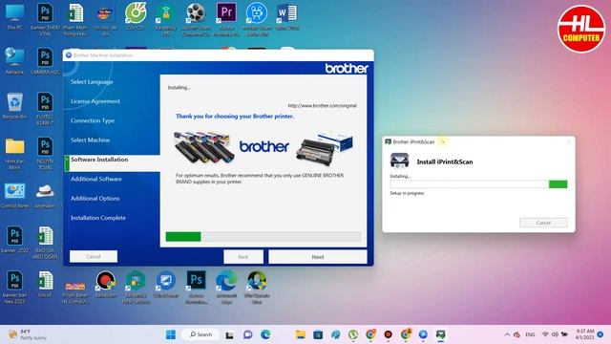The width and height of the screenshot is (611, 344).
Task: Open the BAO GIA Excel file
Action: pos(45,243)
